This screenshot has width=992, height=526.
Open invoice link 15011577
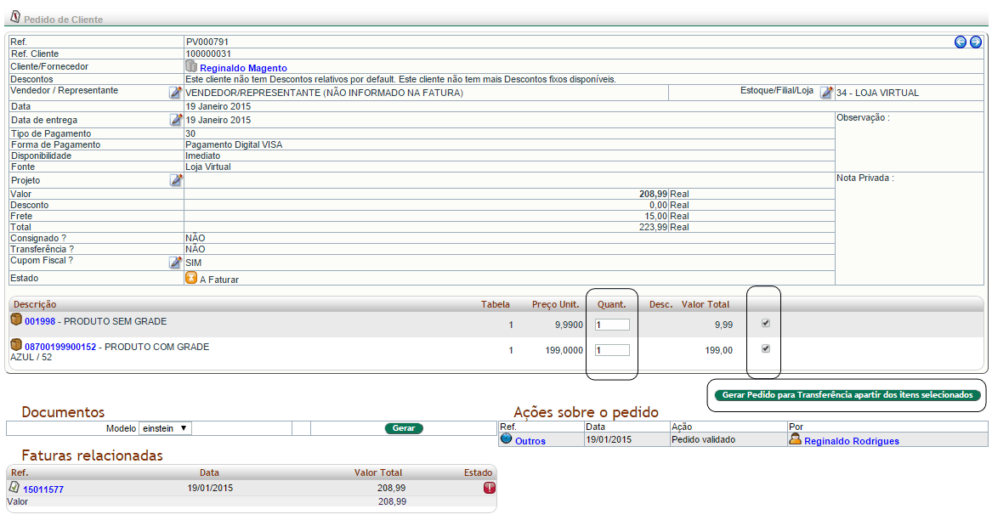[x=43, y=489]
